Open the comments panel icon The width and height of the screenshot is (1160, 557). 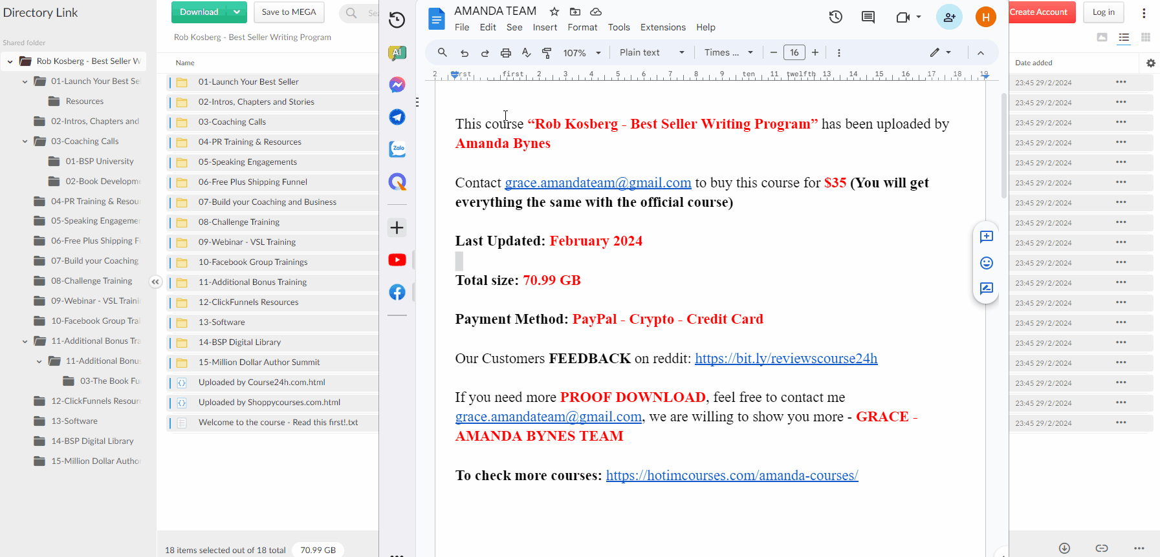(868, 17)
